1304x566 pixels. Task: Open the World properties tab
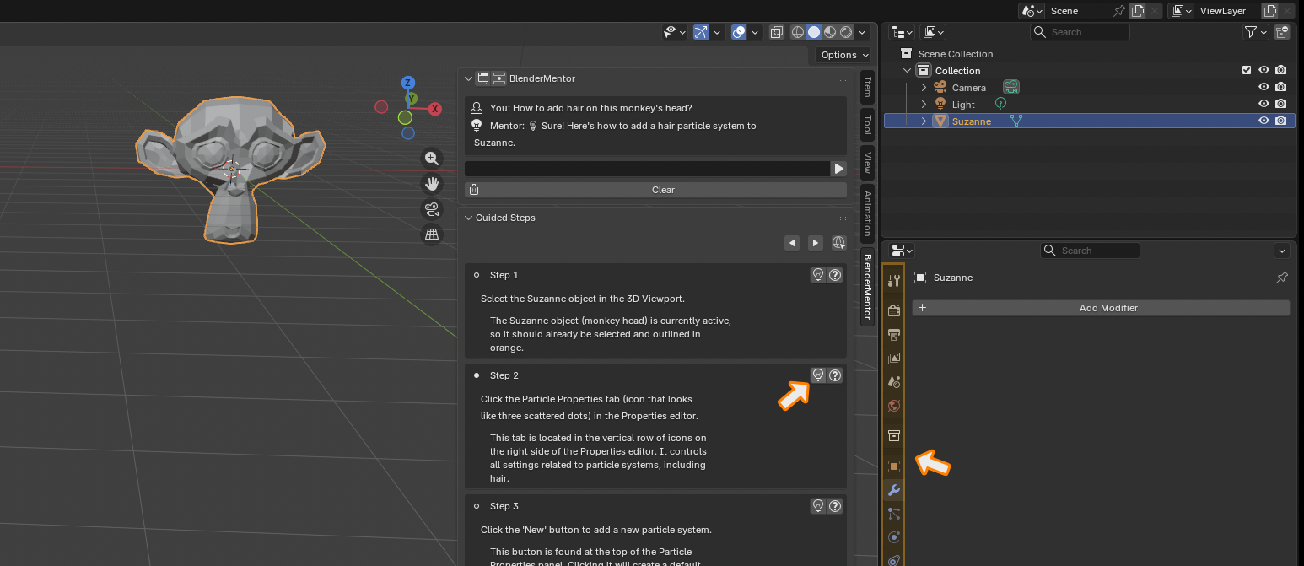pyautogui.click(x=894, y=405)
